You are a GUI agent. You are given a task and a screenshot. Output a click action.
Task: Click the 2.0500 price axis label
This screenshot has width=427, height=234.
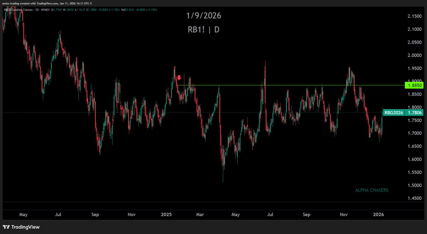pos(415,43)
